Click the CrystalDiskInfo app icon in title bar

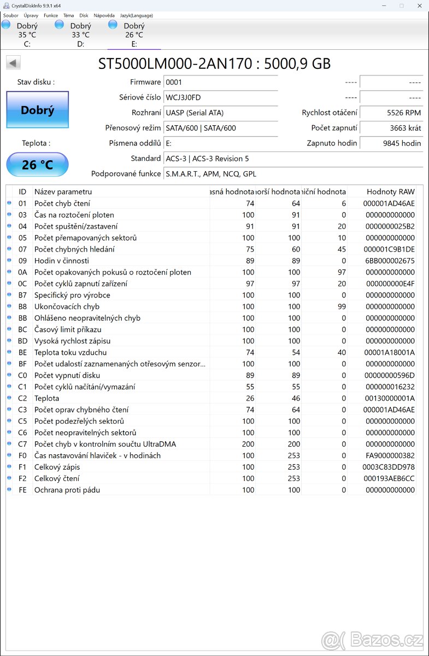point(6,5)
